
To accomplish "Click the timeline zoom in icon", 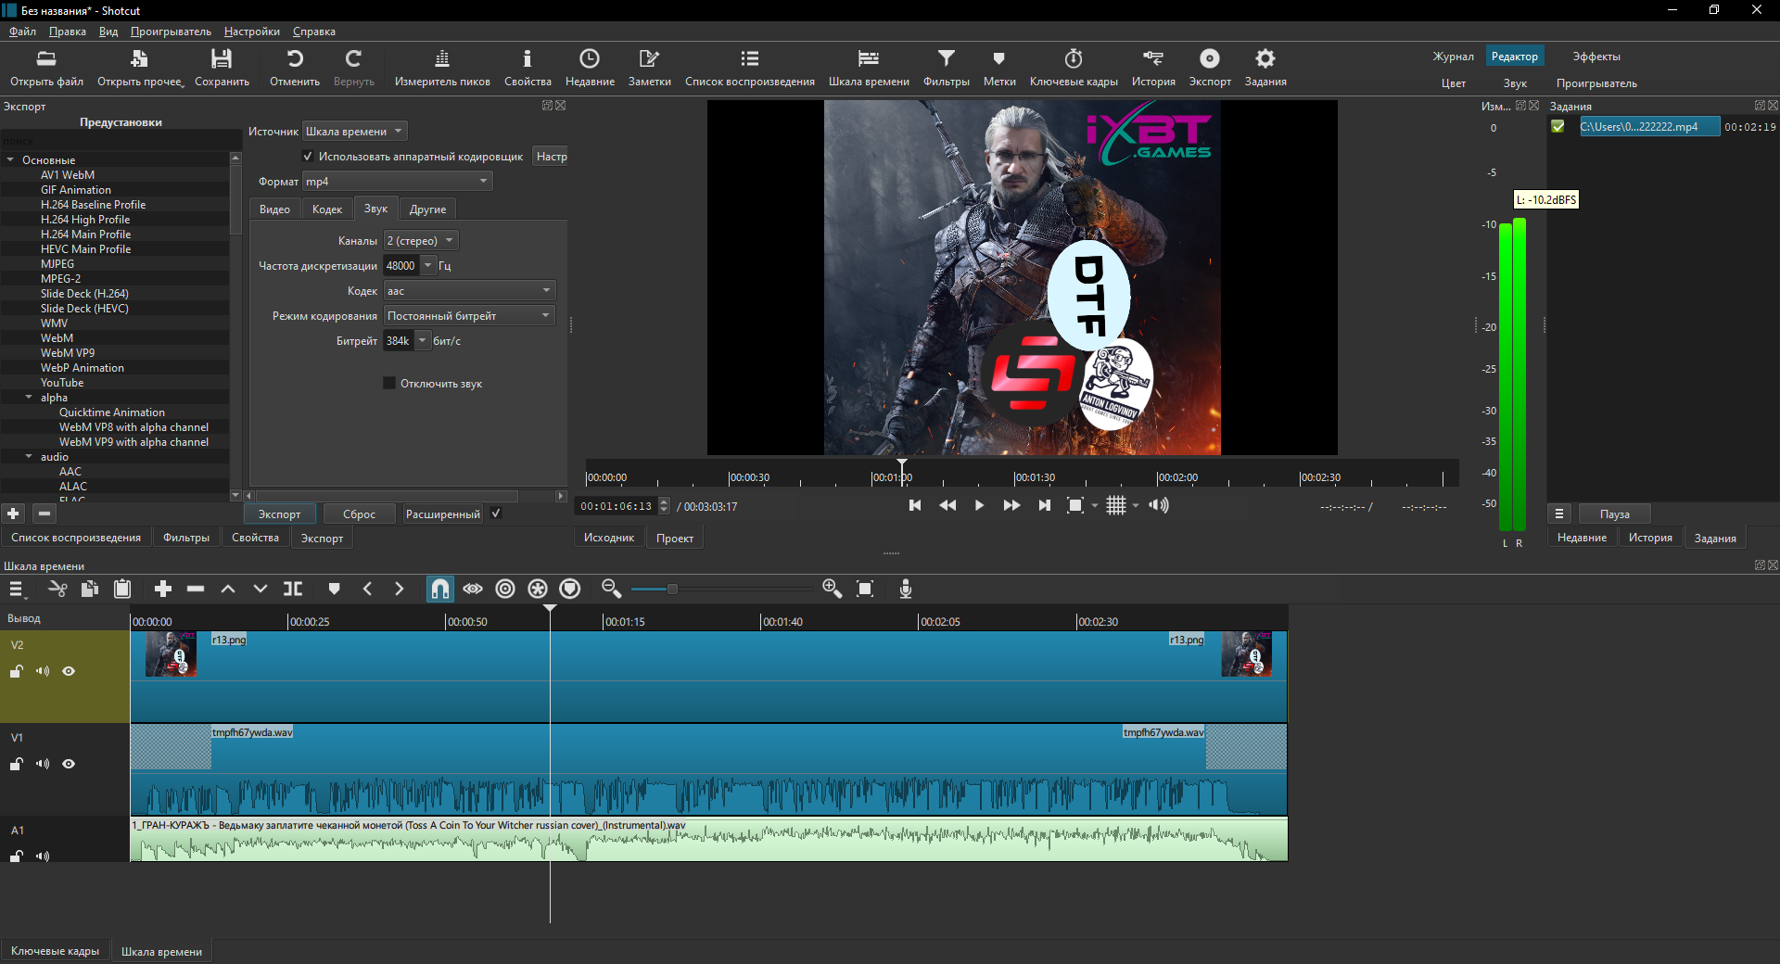I will 832,589.
